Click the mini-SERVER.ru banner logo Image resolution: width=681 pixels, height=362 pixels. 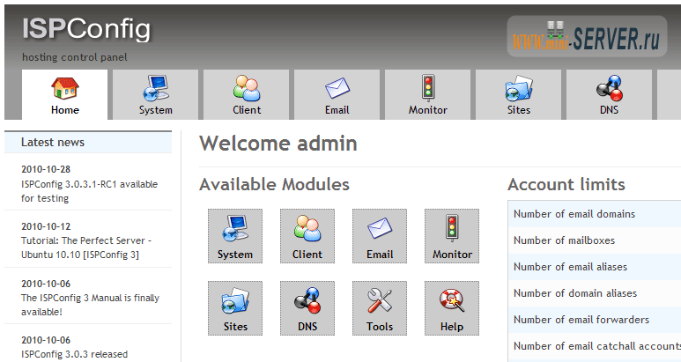[587, 36]
